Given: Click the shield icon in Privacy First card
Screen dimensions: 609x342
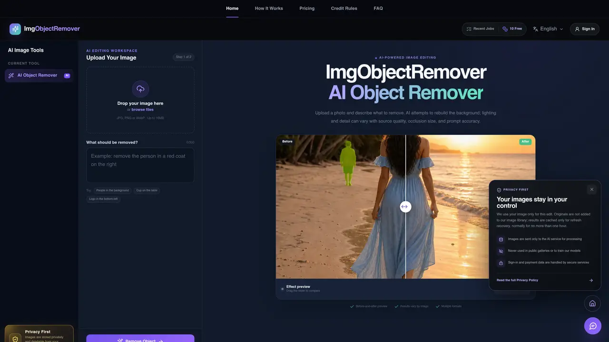Looking at the screenshot, I should pos(15,339).
